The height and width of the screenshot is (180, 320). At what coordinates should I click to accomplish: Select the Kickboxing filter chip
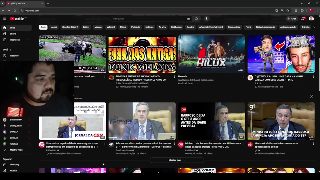[176, 27]
